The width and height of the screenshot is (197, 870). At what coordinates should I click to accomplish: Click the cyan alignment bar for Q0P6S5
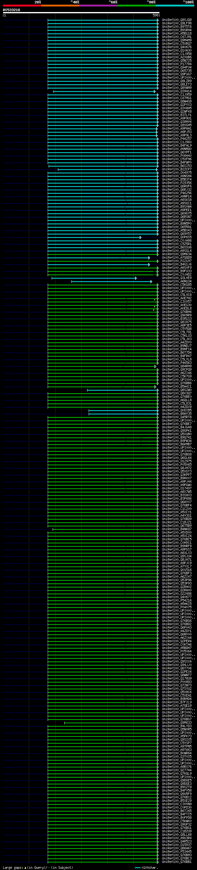(94, 237)
